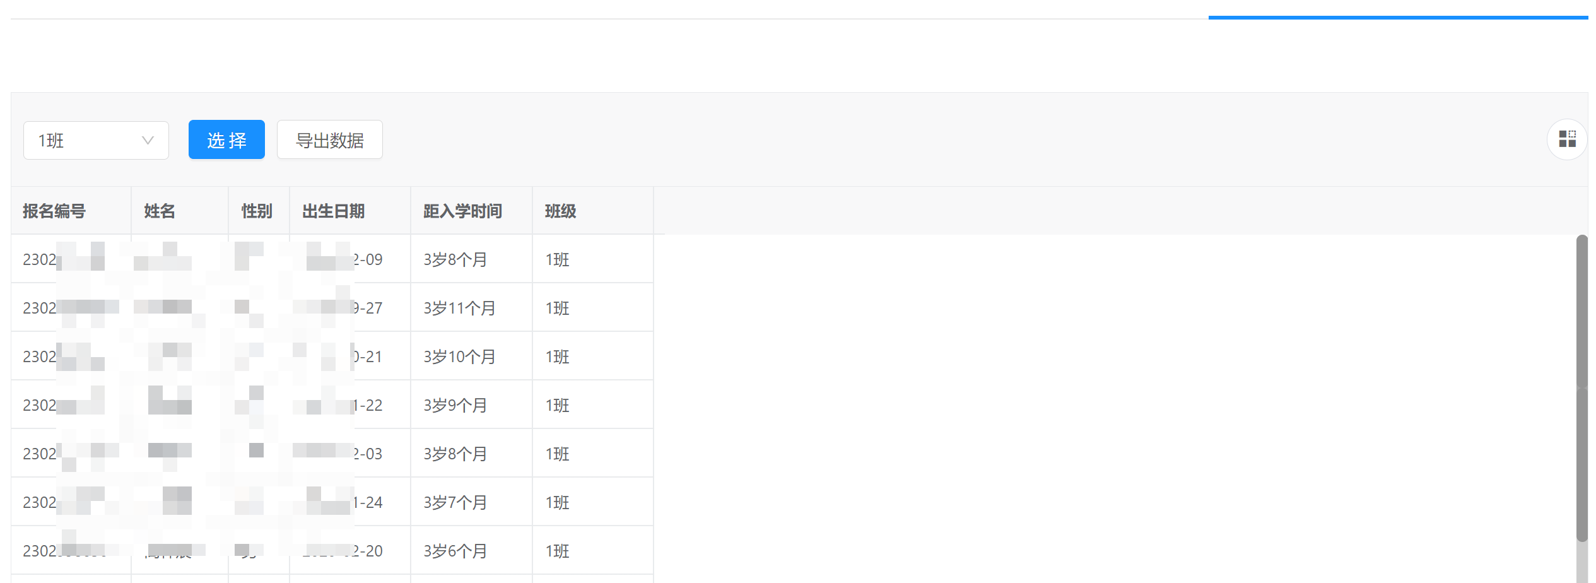Click the blue 选择 button
This screenshot has width=1596, height=583.
[x=226, y=139]
